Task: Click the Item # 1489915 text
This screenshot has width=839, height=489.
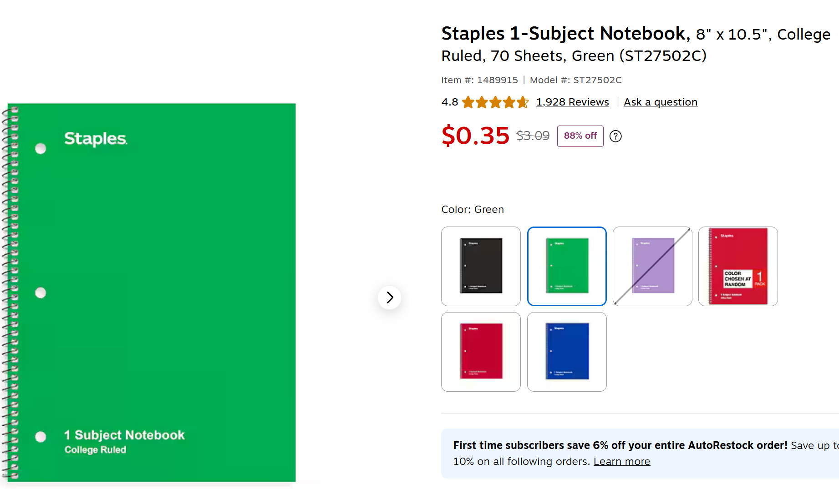Action: point(479,80)
